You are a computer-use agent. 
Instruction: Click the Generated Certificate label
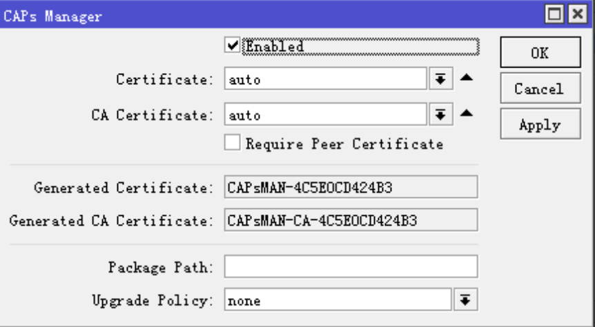click(x=124, y=188)
